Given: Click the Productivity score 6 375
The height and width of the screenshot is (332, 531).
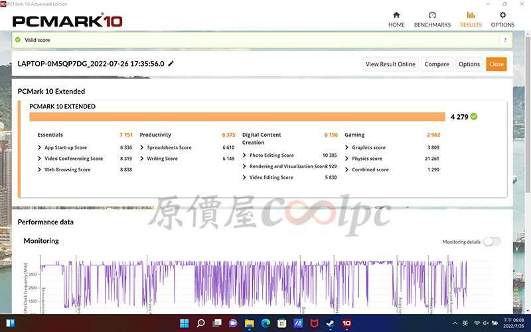Looking at the screenshot, I should pos(228,135).
